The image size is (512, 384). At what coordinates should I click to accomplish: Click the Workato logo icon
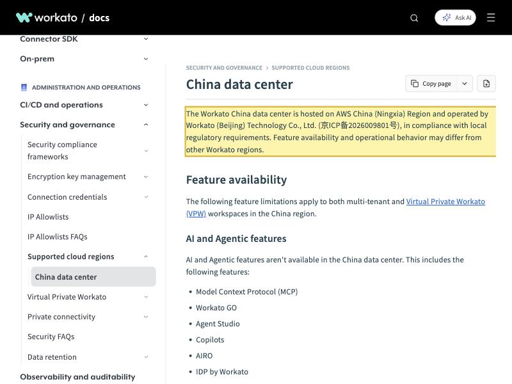click(24, 17)
